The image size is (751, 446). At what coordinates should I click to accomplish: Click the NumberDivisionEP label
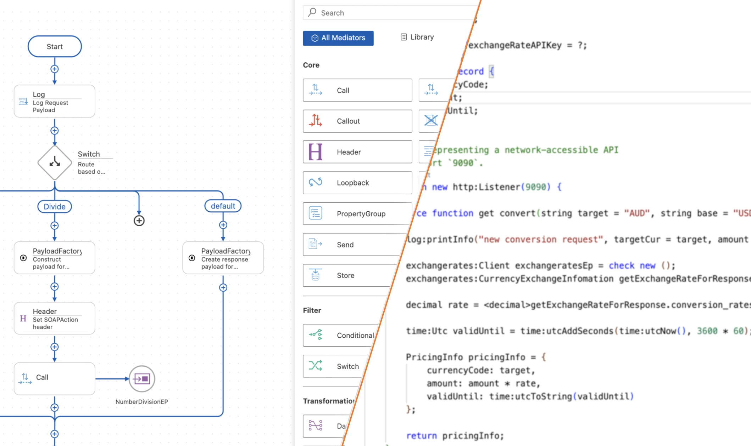click(142, 402)
